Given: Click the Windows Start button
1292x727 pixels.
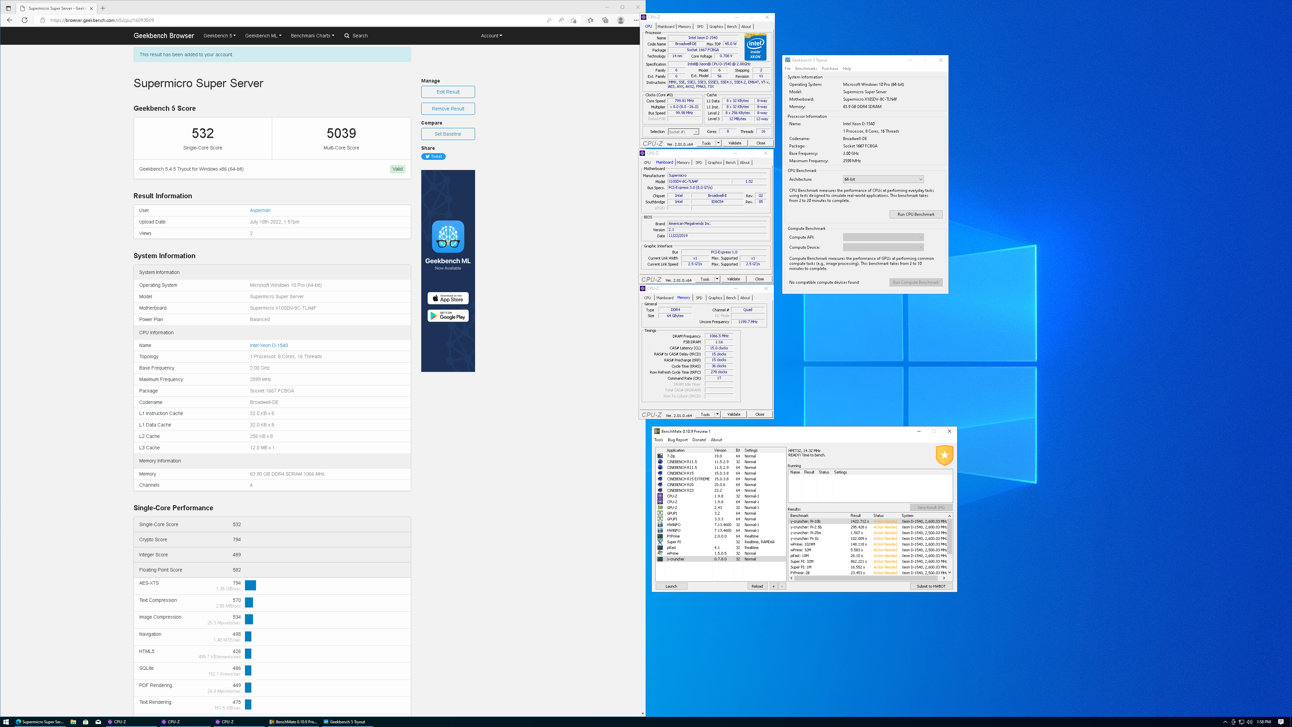Looking at the screenshot, I should tap(6, 722).
